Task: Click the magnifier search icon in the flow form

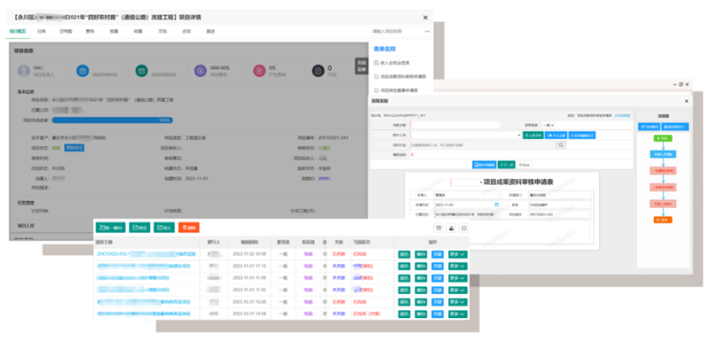Action: [561, 145]
